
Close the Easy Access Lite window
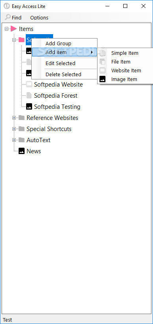pos(143,6)
